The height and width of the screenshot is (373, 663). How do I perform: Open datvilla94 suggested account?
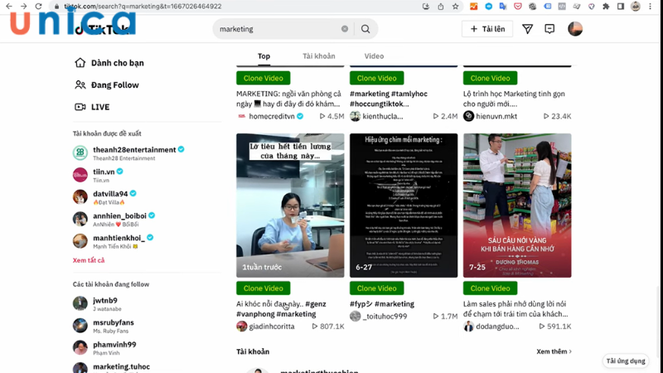[105, 197]
